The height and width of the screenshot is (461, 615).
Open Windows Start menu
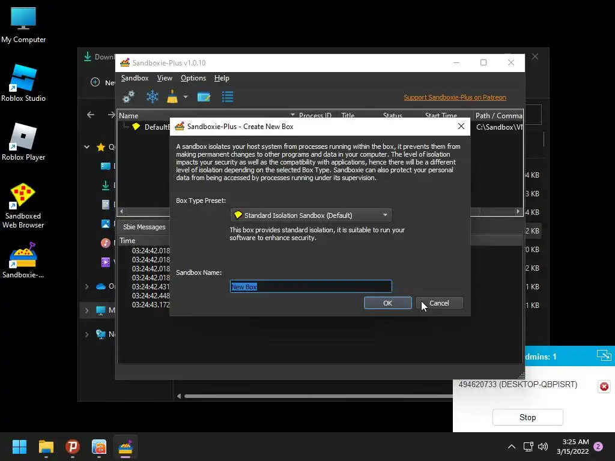coord(19,447)
